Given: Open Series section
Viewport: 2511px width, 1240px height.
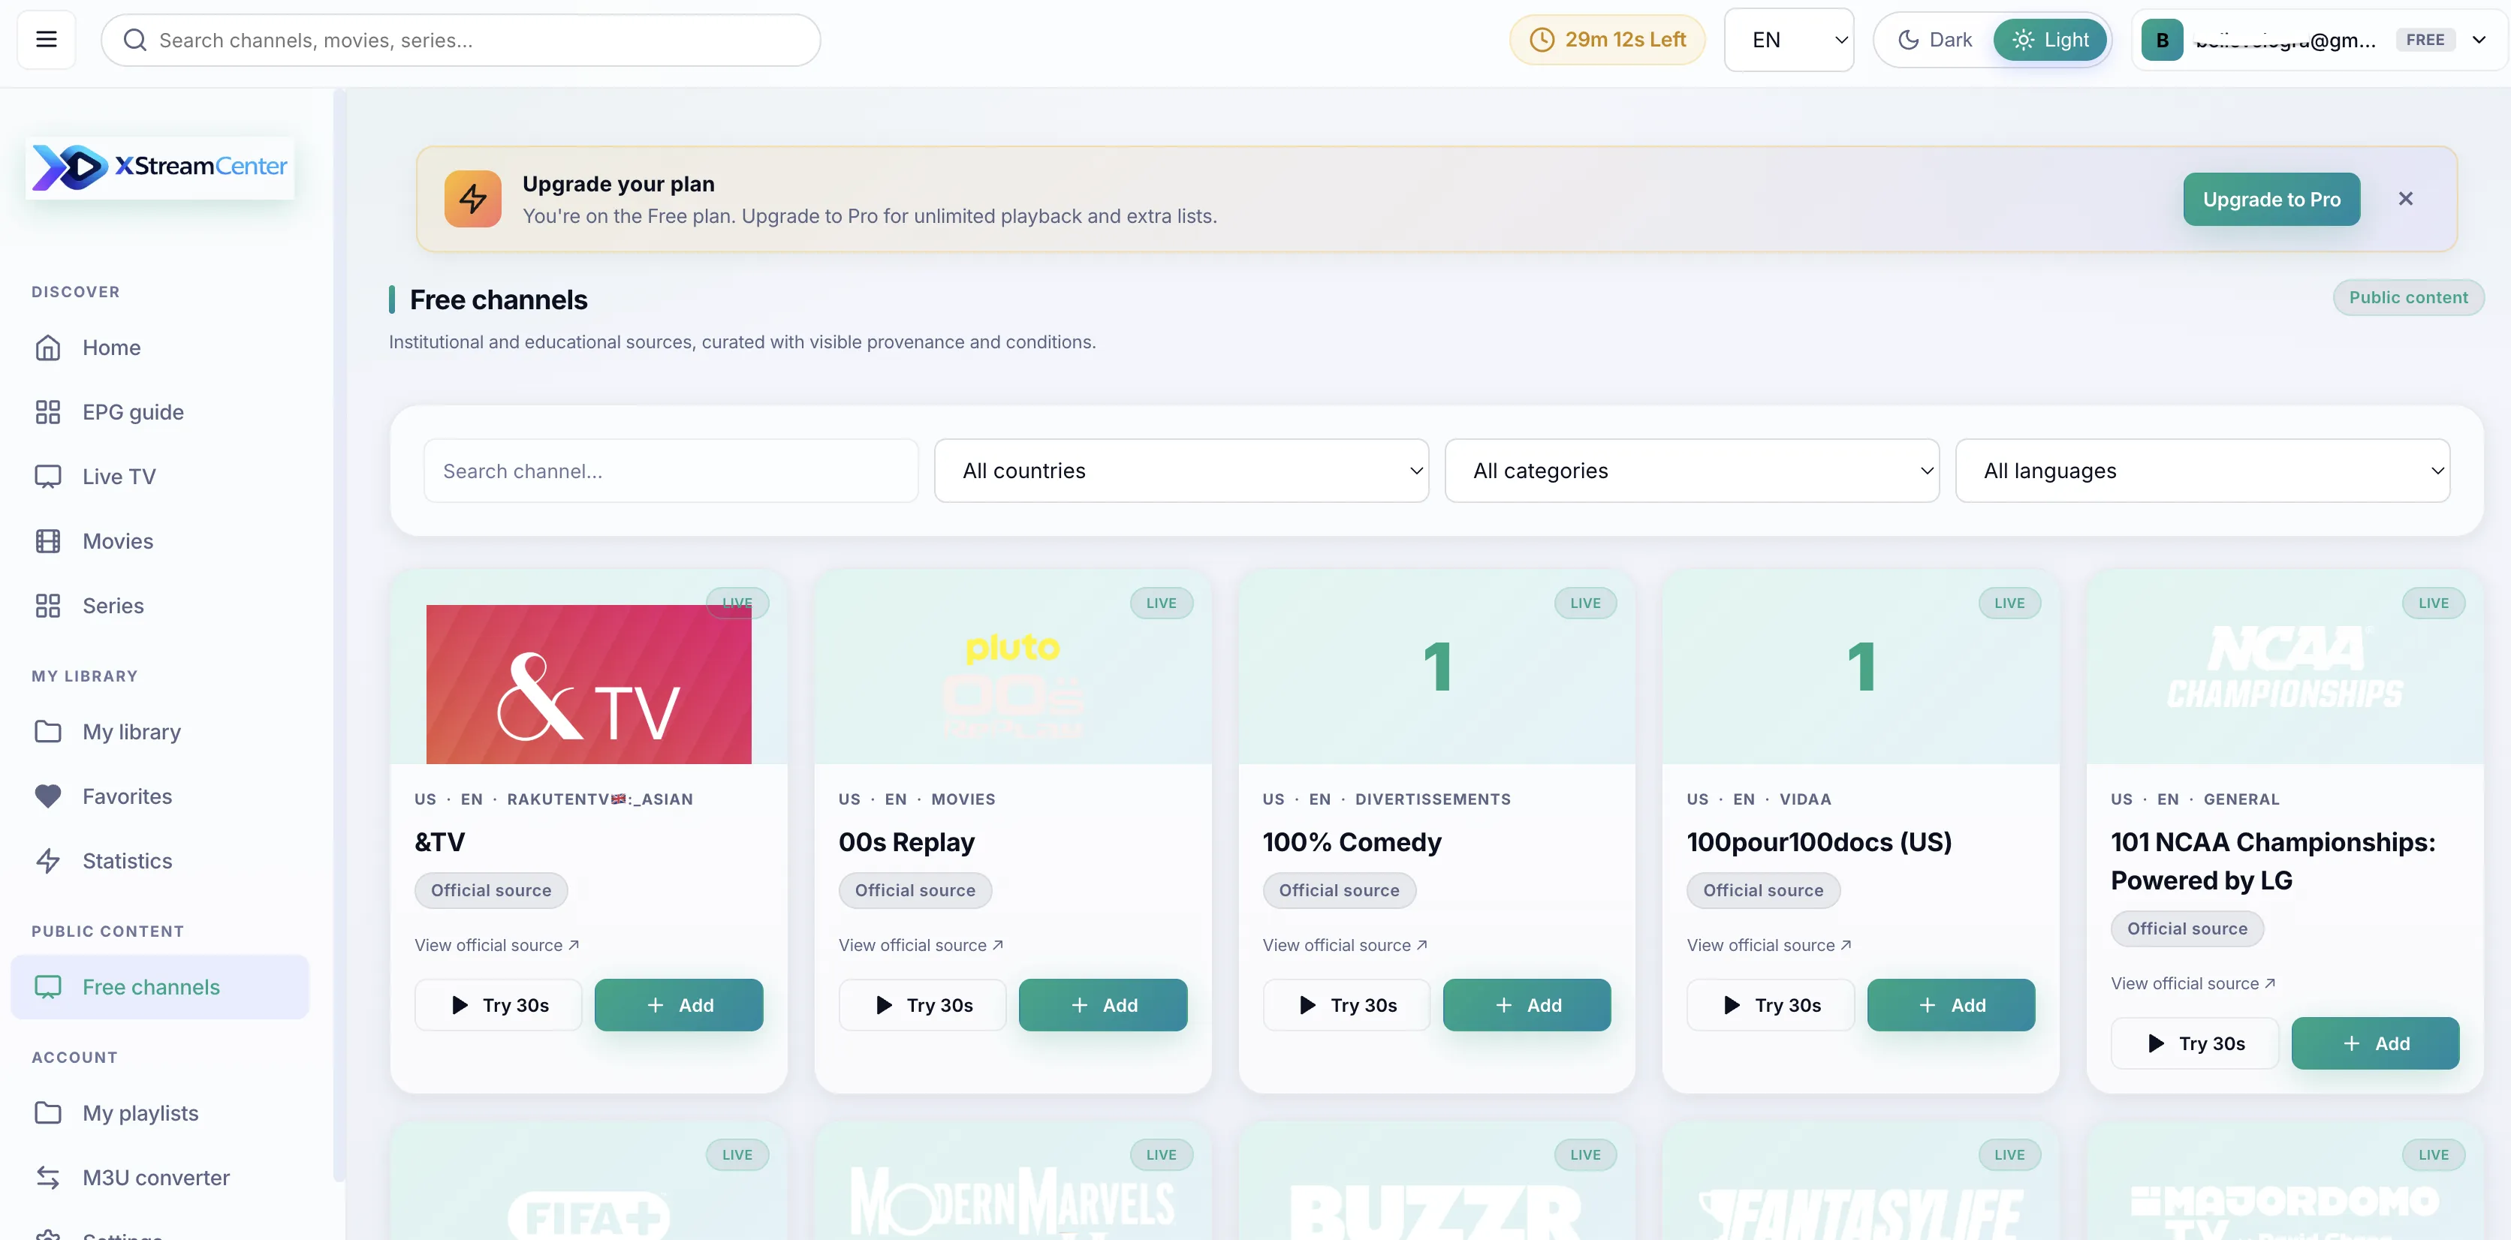Looking at the screenshot, I should 160,605.
